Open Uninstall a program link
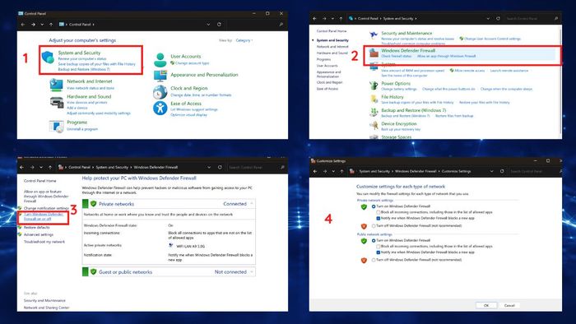Image resolution: width=576 pixels, height=324 pixels. [x=82, y=129]
